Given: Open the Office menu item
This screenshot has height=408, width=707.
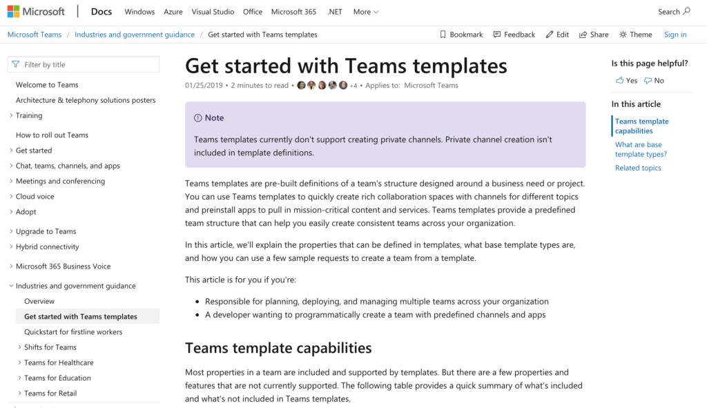Looking at the screenshot, I should coord(253,12).
